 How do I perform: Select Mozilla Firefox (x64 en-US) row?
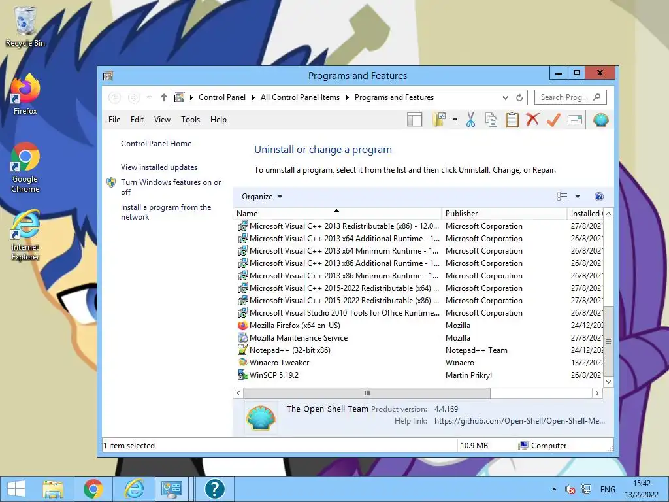click(418, 326)
